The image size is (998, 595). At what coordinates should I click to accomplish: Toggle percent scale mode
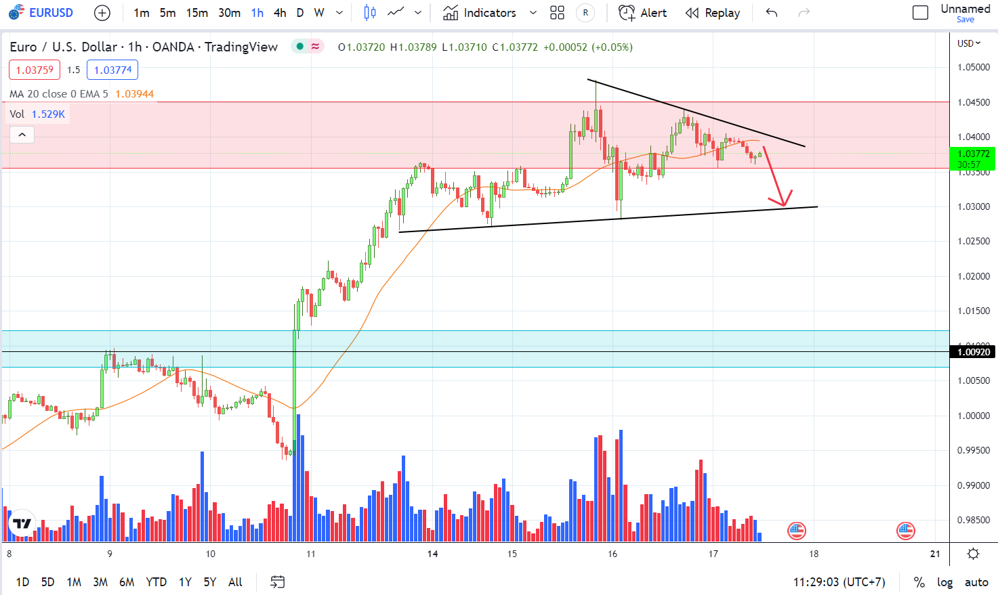coord(919,582)
